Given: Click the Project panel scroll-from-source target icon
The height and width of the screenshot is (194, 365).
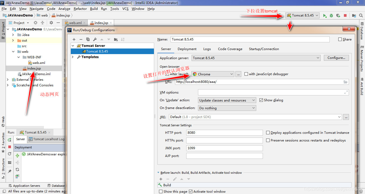Looking at the screenshot, I should tap(36, 23).
